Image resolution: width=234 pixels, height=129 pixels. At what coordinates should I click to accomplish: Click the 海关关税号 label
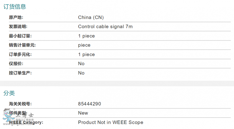point(20,104)
